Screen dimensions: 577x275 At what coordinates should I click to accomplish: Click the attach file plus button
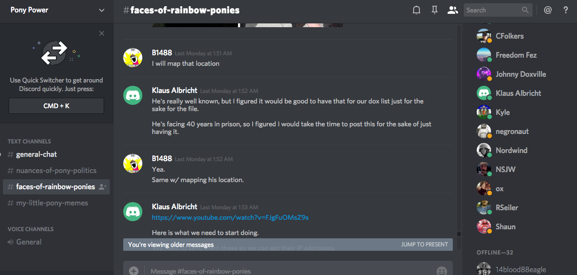point(134,271)
